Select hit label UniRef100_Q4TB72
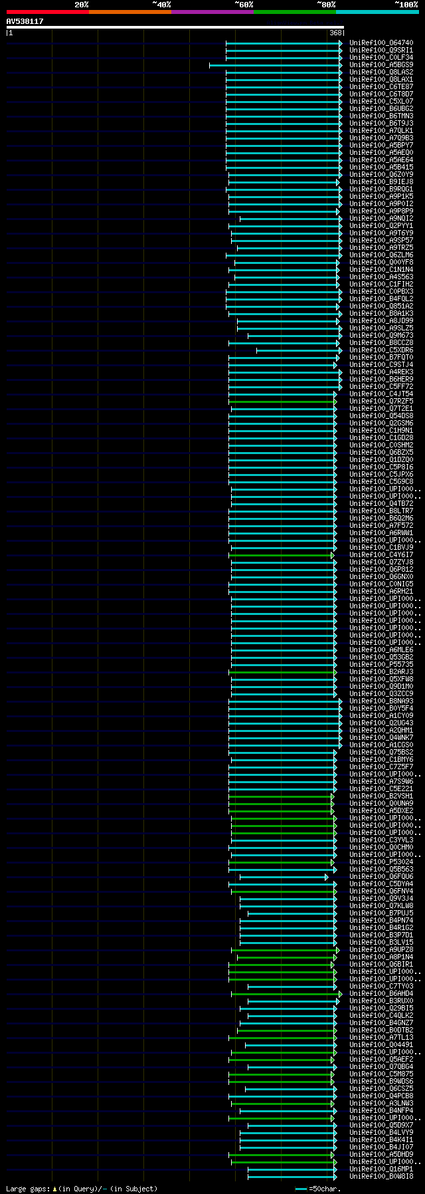This screenshot has width=425, height=1194. tap(381, 504)
